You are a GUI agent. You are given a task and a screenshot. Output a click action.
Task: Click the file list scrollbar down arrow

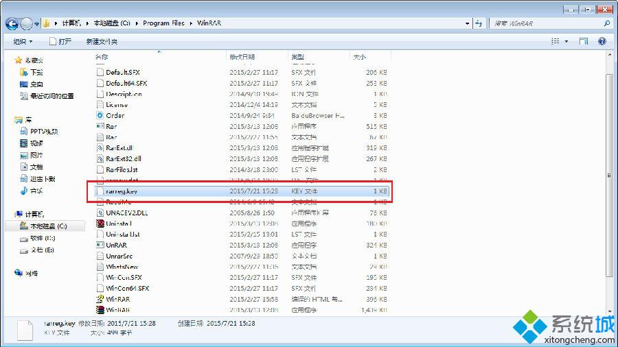610,311
